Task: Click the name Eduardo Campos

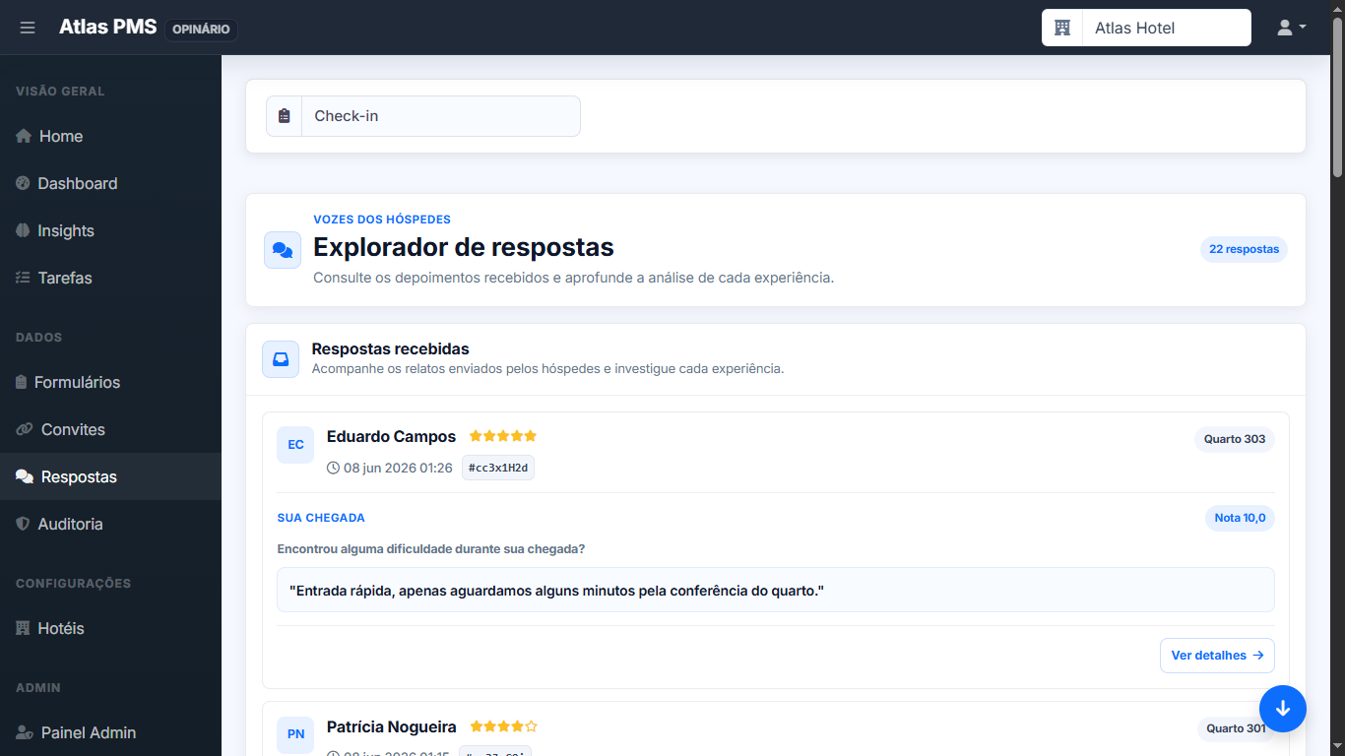Action: (x=391, y=436)
